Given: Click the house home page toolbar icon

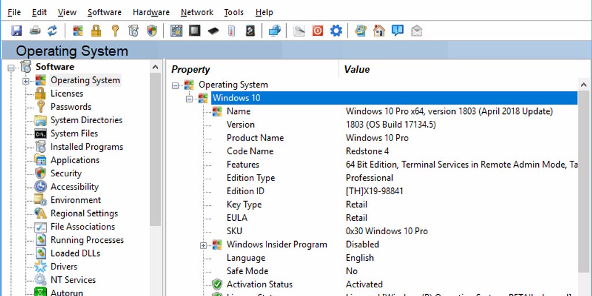Looking at the screenshot, I should coord(379,31).
